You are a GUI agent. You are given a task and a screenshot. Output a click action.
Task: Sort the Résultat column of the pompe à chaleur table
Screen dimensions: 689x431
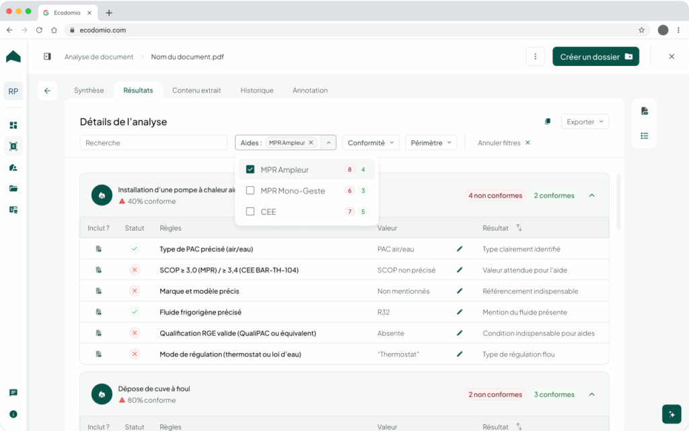pos(519,228)
